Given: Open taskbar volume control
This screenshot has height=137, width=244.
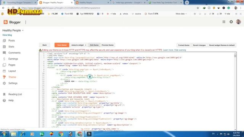Looking at the screenshot, I should 228,134.
